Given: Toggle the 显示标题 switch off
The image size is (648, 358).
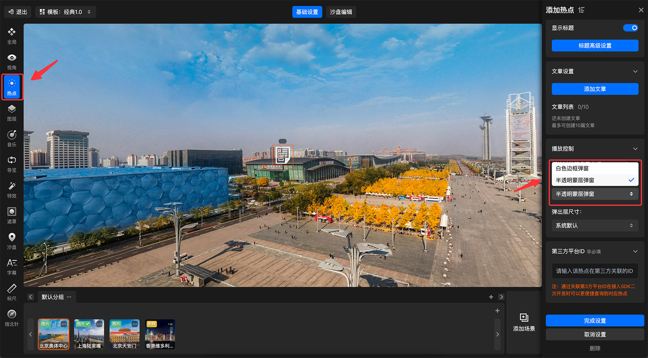Looking at the screenshot, I should (630, 28).
